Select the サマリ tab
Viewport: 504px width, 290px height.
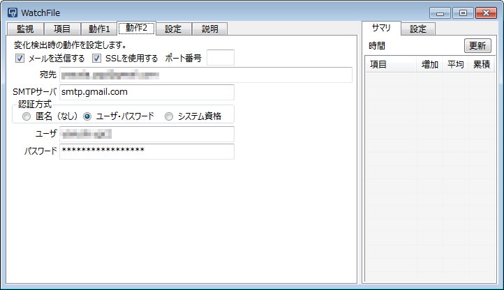381,29
